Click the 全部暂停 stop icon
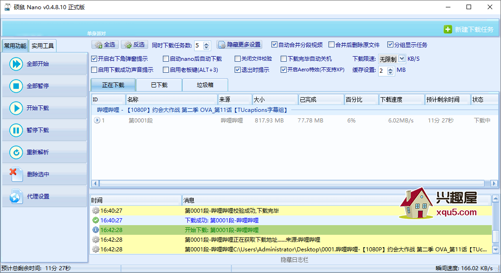Screen dimensions: 501x273 16,86
